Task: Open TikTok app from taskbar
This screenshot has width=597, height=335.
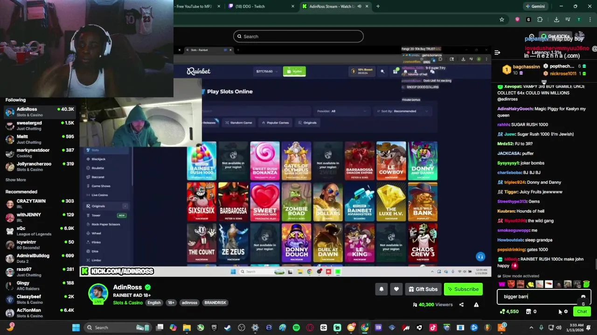Action: tap(433, 328)
